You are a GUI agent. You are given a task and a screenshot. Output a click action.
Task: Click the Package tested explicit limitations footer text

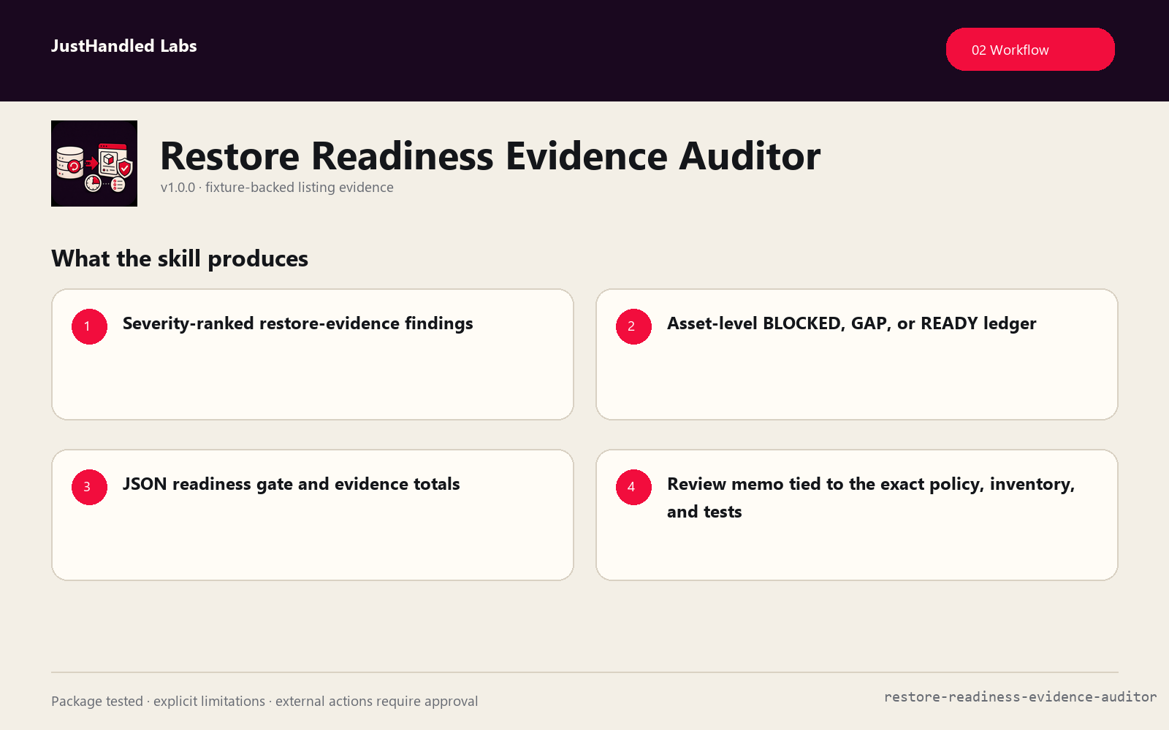[264, 702]
